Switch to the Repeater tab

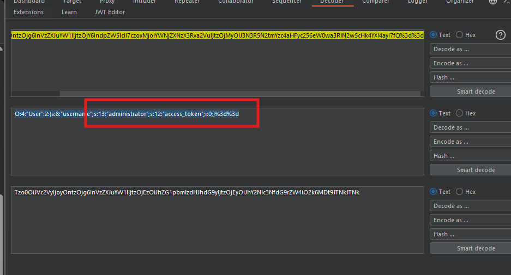point(187,2)
